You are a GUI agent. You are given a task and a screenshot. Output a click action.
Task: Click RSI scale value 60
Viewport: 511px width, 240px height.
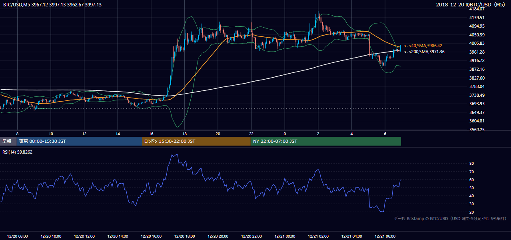471,180
